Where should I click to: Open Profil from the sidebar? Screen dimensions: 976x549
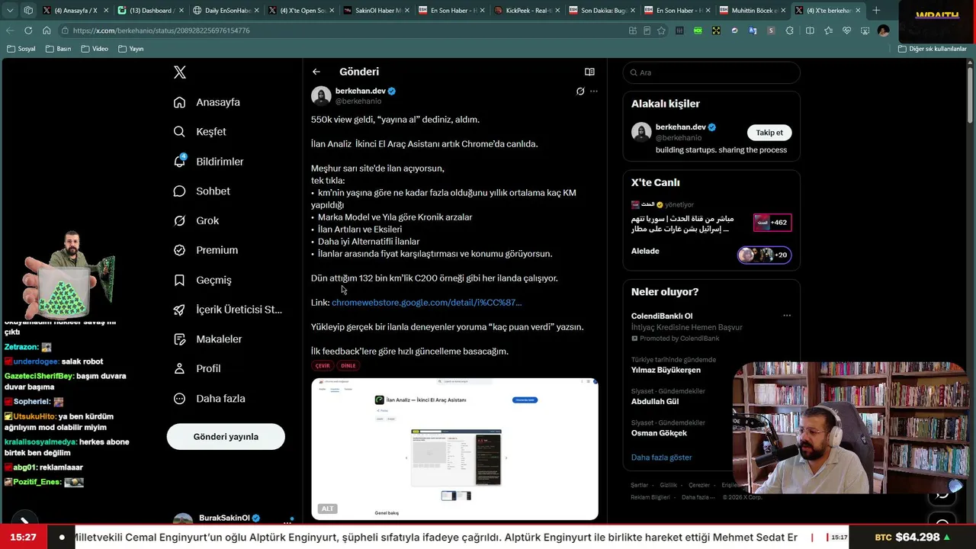(x=197, y=368)
